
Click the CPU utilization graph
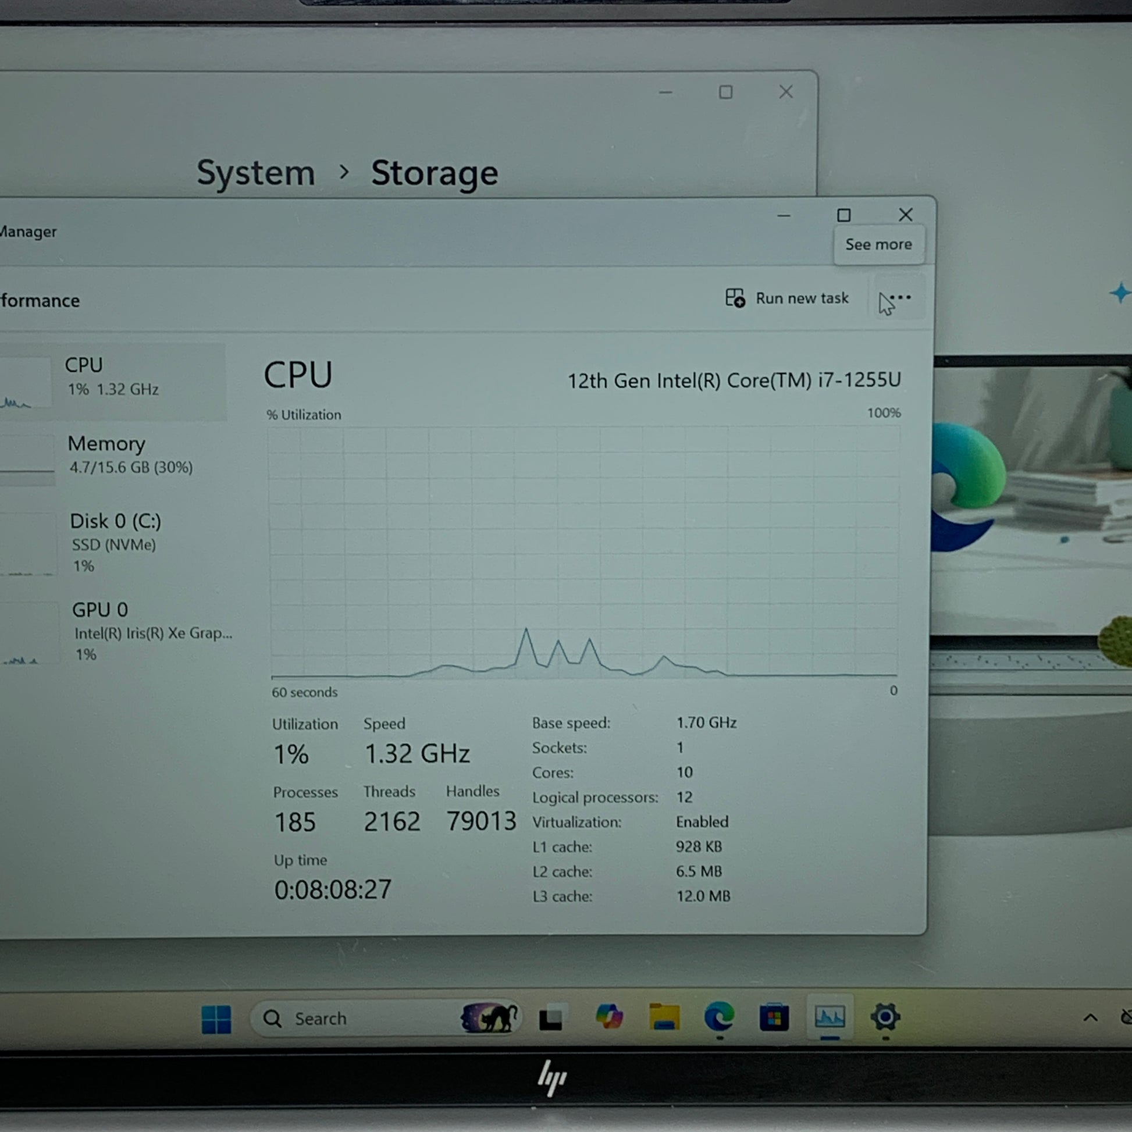click(x=583, y=552)
